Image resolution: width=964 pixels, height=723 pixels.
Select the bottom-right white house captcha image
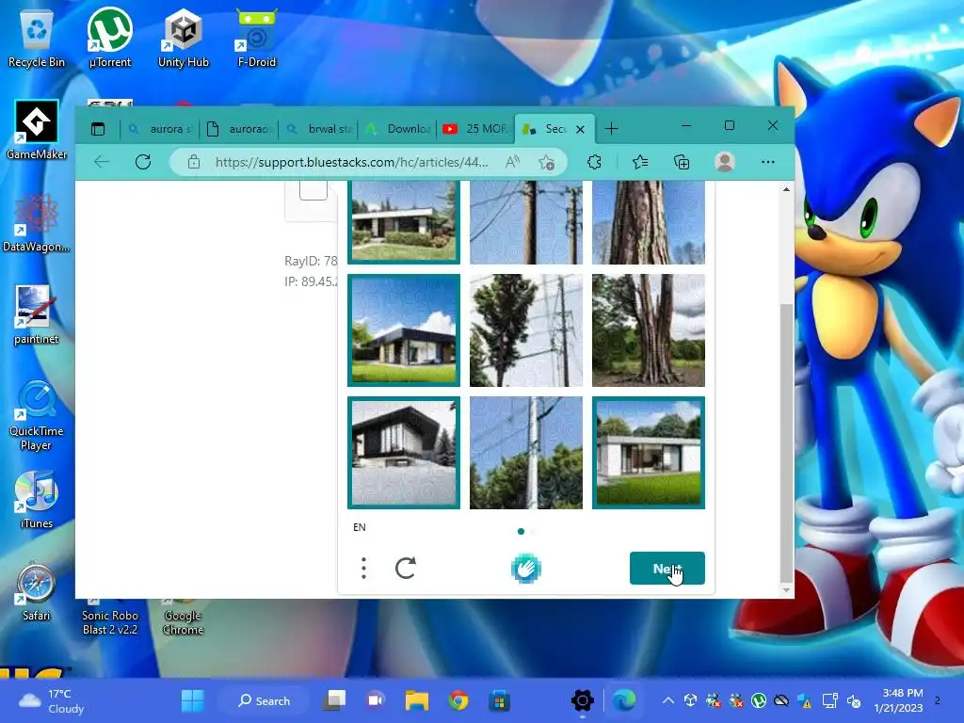pyautogui.click(x=649, y=453)
